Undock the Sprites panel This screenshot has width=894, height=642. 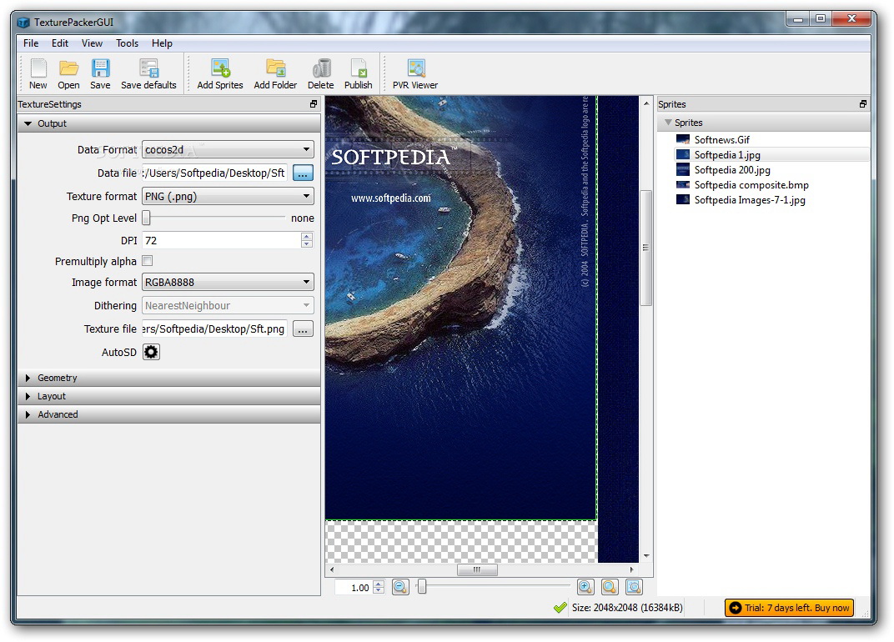coord(863,103)
